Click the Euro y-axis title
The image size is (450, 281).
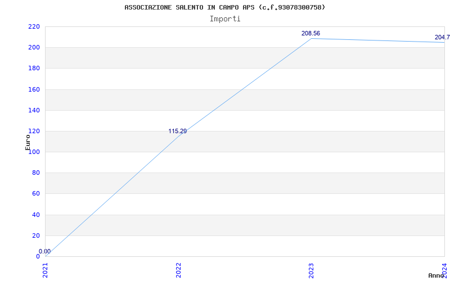[28, 143]
